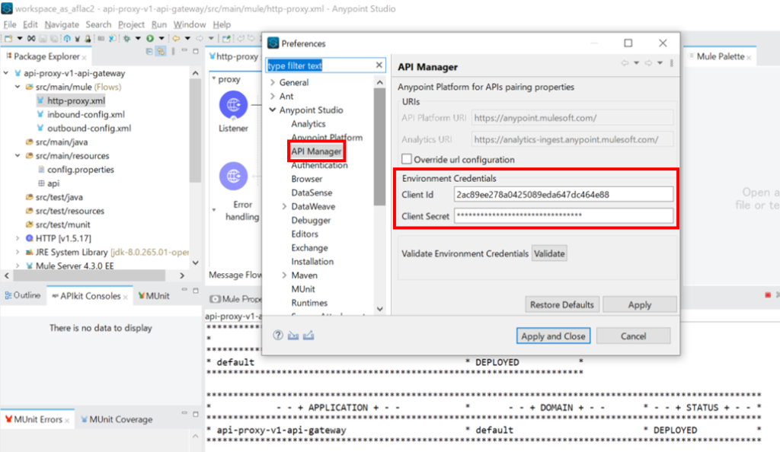Click the Run green play toolbar icon
The image size is (780, 452).
point(150,39)
